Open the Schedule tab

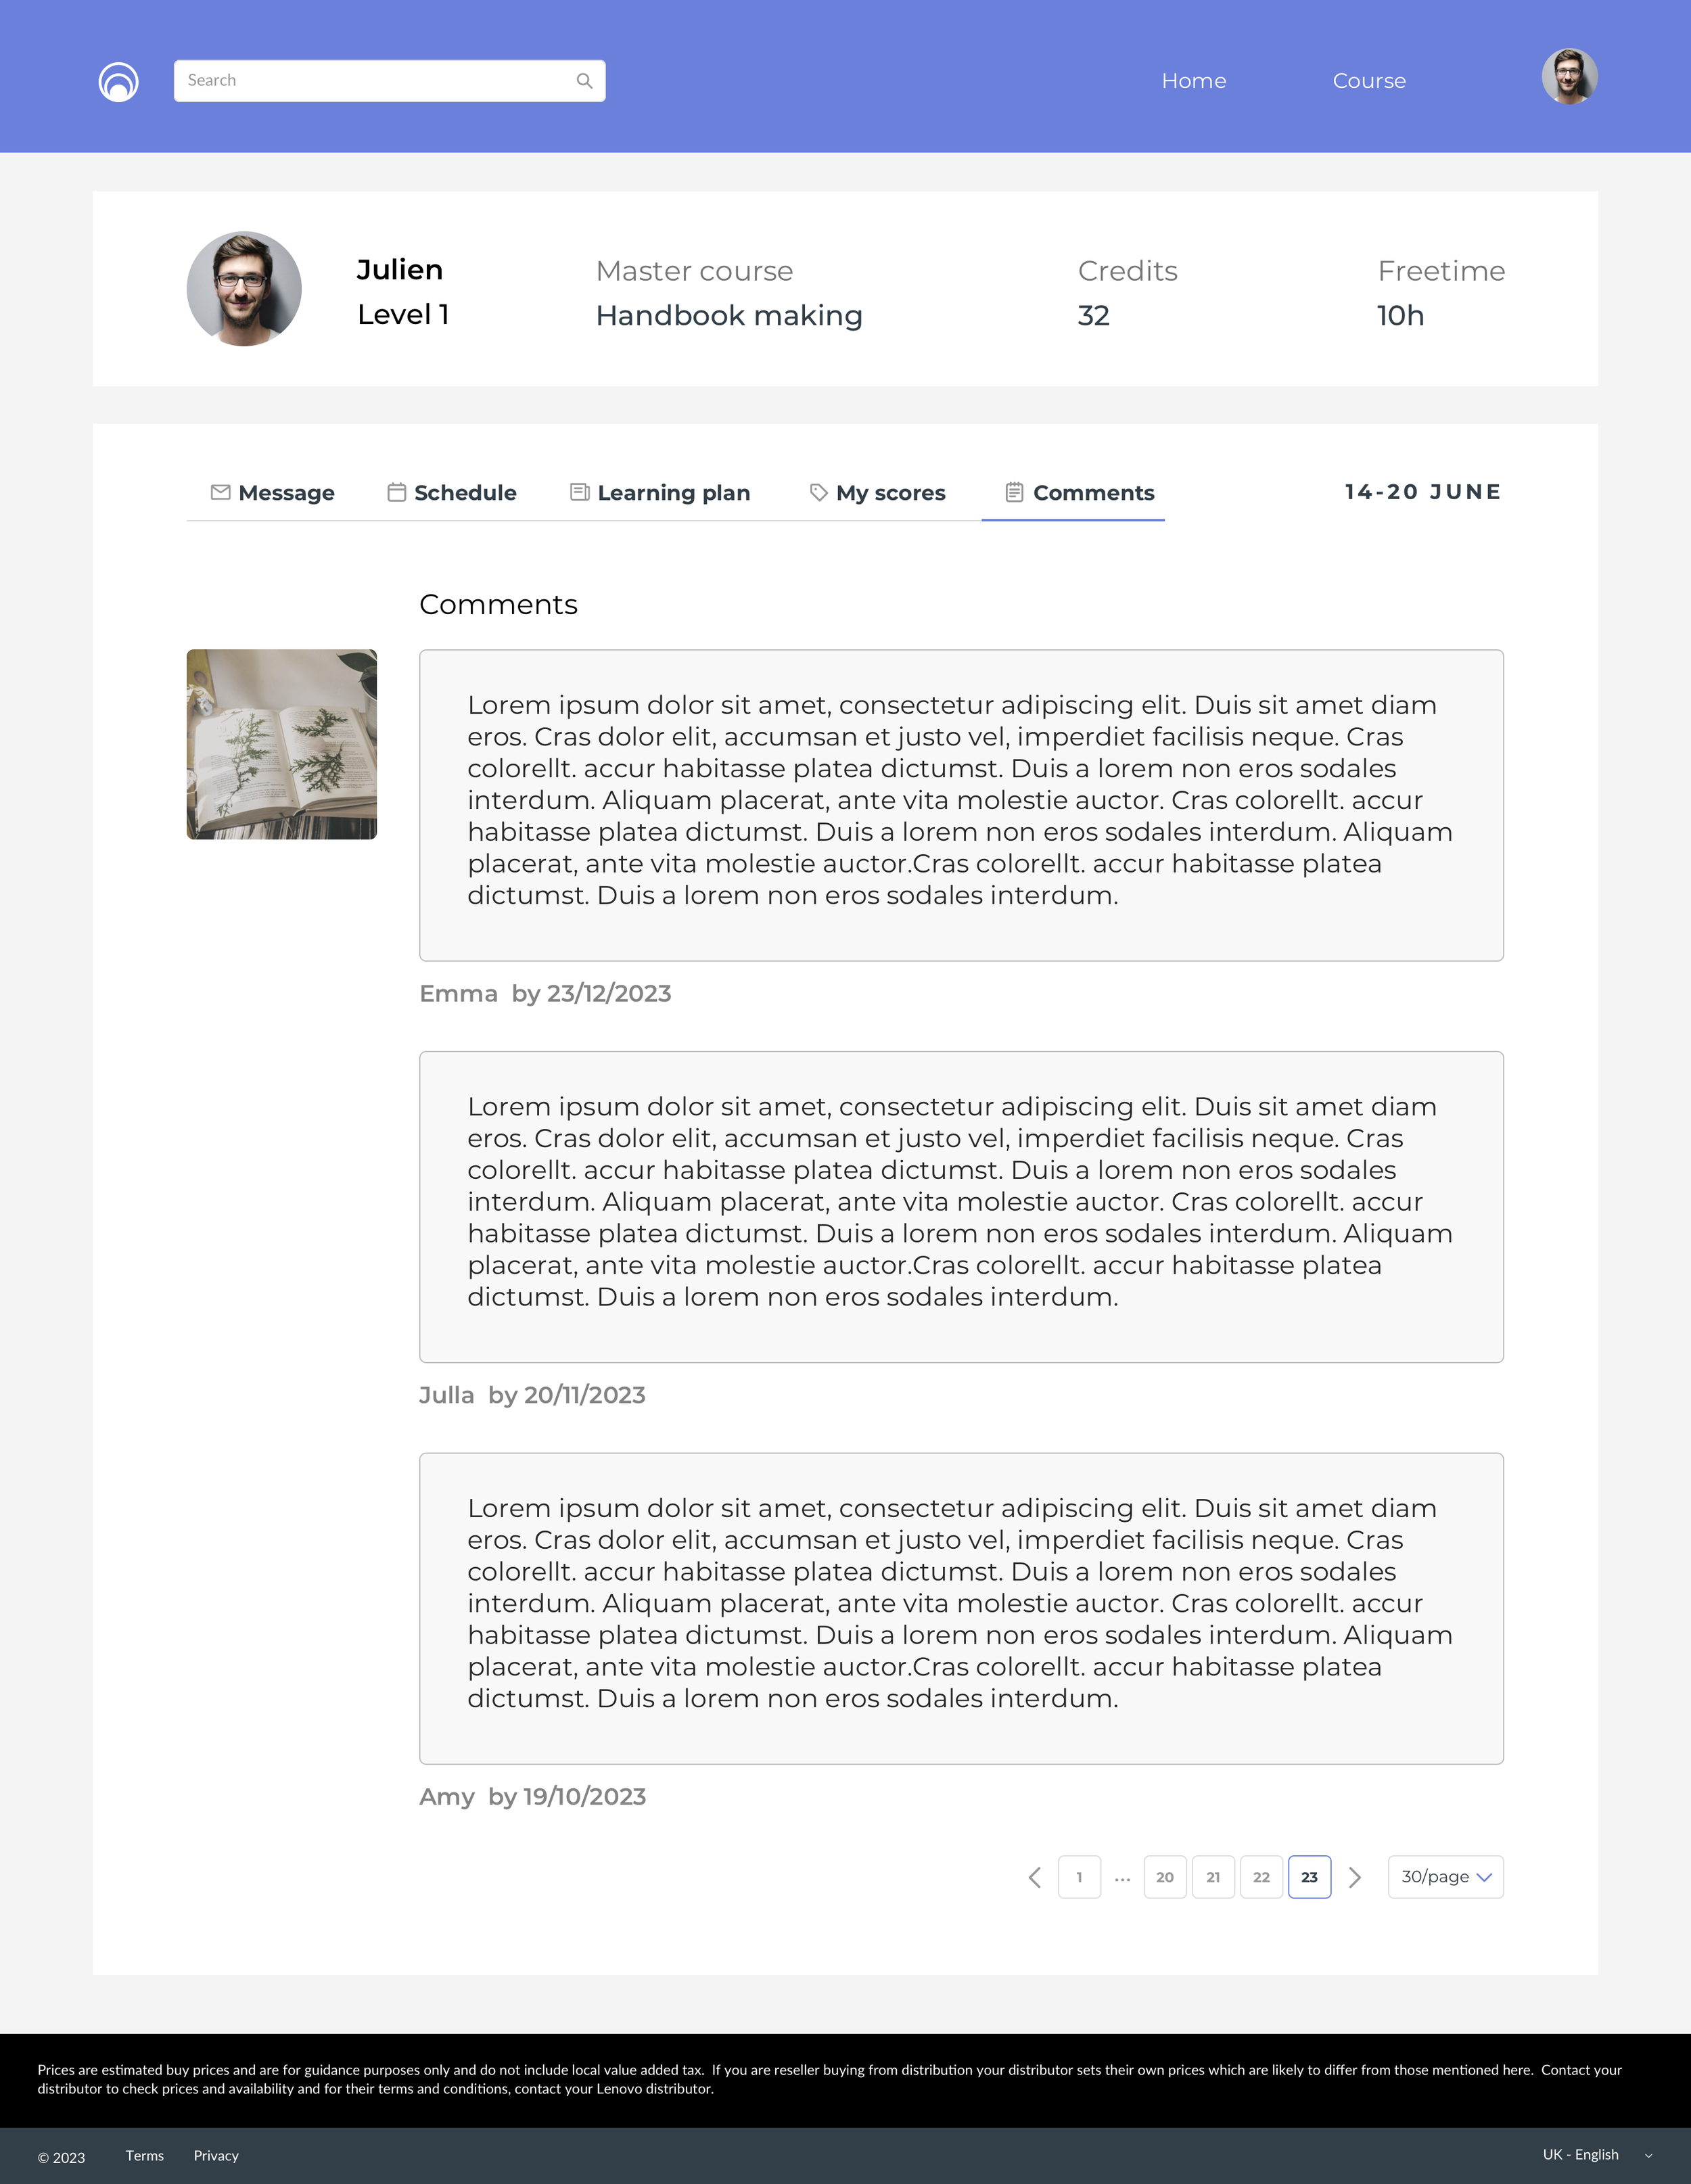tap(465, 493)
